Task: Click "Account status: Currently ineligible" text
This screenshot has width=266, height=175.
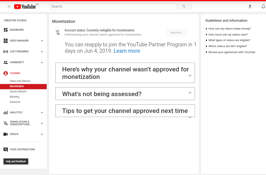Action: pyautogui.click(x=99, y=30)
